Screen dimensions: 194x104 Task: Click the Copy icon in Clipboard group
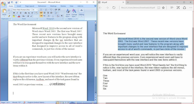click(x=9, y=13)
